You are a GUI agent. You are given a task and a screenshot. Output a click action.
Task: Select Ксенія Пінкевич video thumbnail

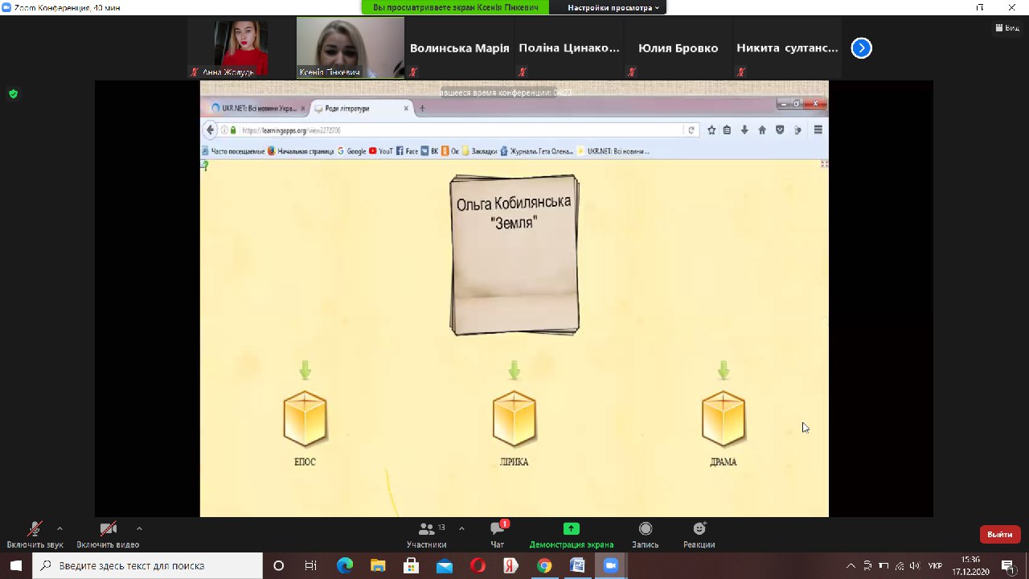tap(350, 47)
